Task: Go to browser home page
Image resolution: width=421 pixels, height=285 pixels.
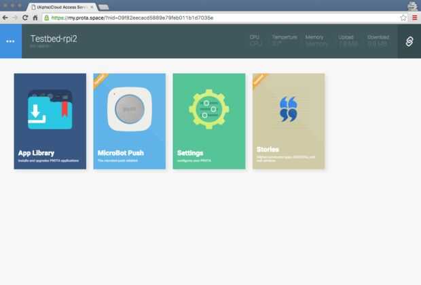Action: pos(35,18)
